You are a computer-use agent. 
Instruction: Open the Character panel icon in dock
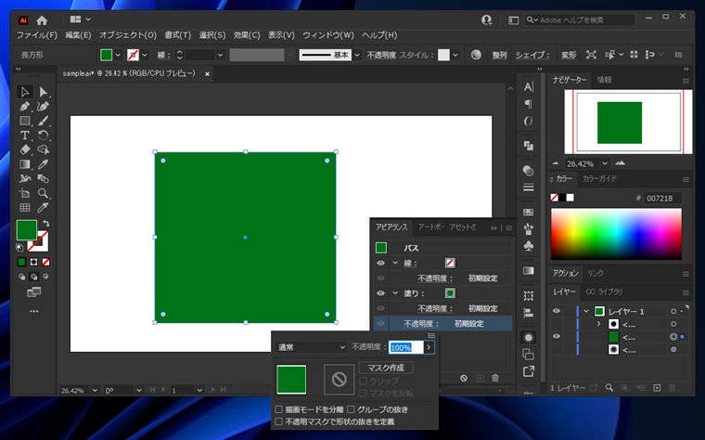pos(529,87)
